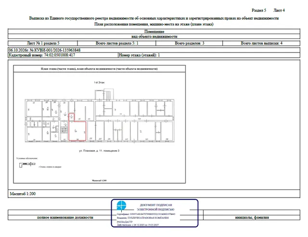Click the blue Rosreestr logo in the signature stamp
The width and height of the screenshot is (308, 237).
(121, 205)
